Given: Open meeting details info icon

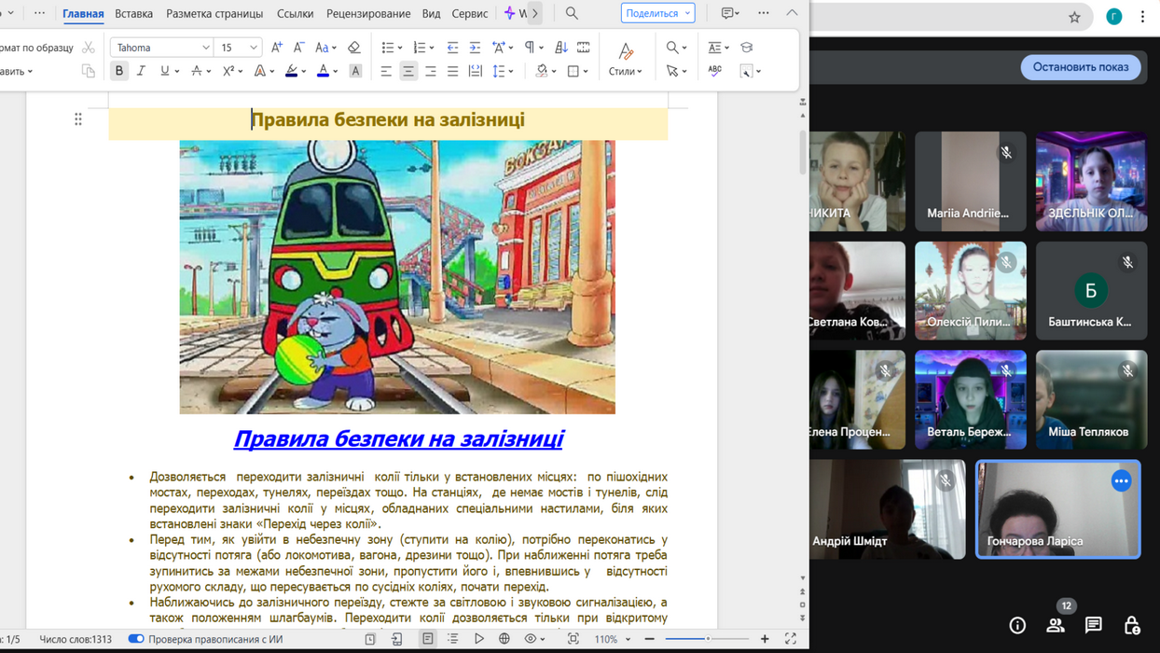Looking at the screenshot, I should [x=1017, y=626].
